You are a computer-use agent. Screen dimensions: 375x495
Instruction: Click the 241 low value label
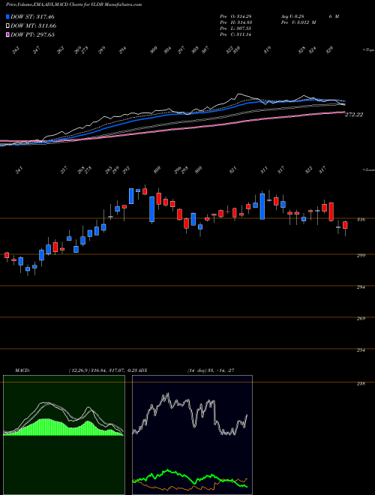tap(20, 170)
